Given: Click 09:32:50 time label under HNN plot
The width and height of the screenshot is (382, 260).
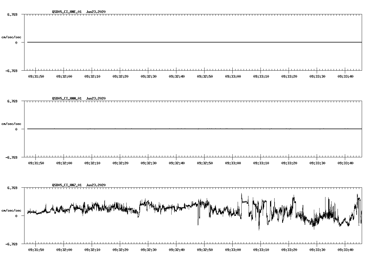Looking at the screenshot, I should tap(205, 163).
